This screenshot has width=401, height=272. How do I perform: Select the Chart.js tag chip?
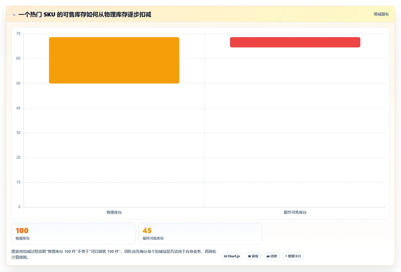coord(232,256)
